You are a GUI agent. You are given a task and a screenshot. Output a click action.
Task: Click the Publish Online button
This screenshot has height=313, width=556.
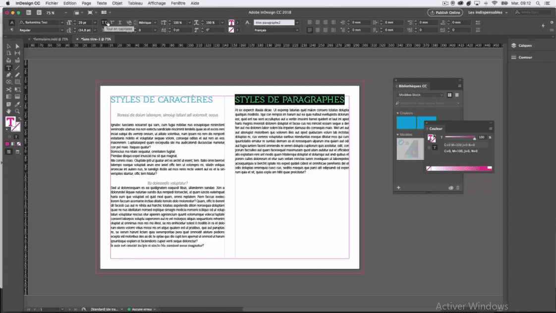point(445,12)
